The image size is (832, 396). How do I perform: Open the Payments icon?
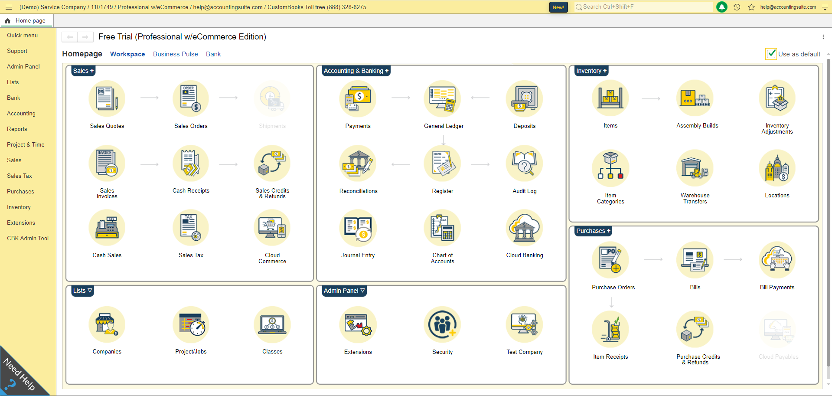[x=358, y=99]
